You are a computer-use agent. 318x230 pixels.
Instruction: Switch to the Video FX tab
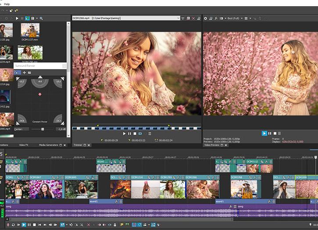coord(24,145)
